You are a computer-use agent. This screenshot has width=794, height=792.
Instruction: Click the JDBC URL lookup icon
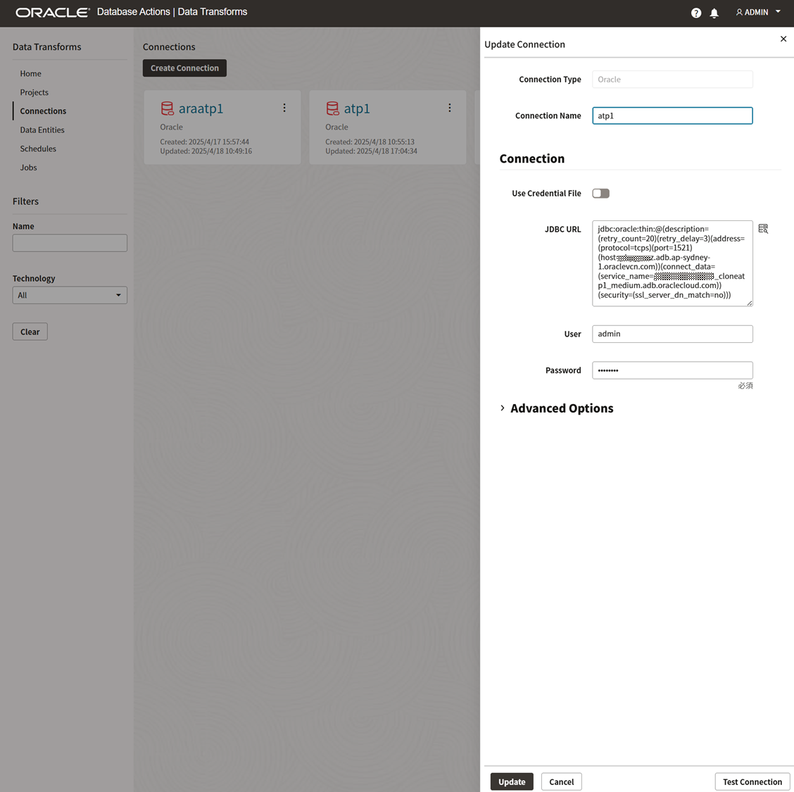point(763,229)
